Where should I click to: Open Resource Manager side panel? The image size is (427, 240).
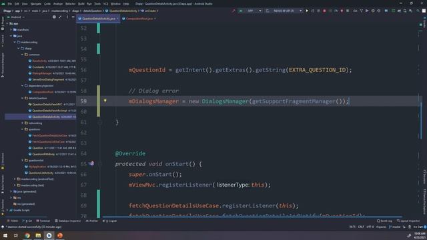[x=3, y=65]
